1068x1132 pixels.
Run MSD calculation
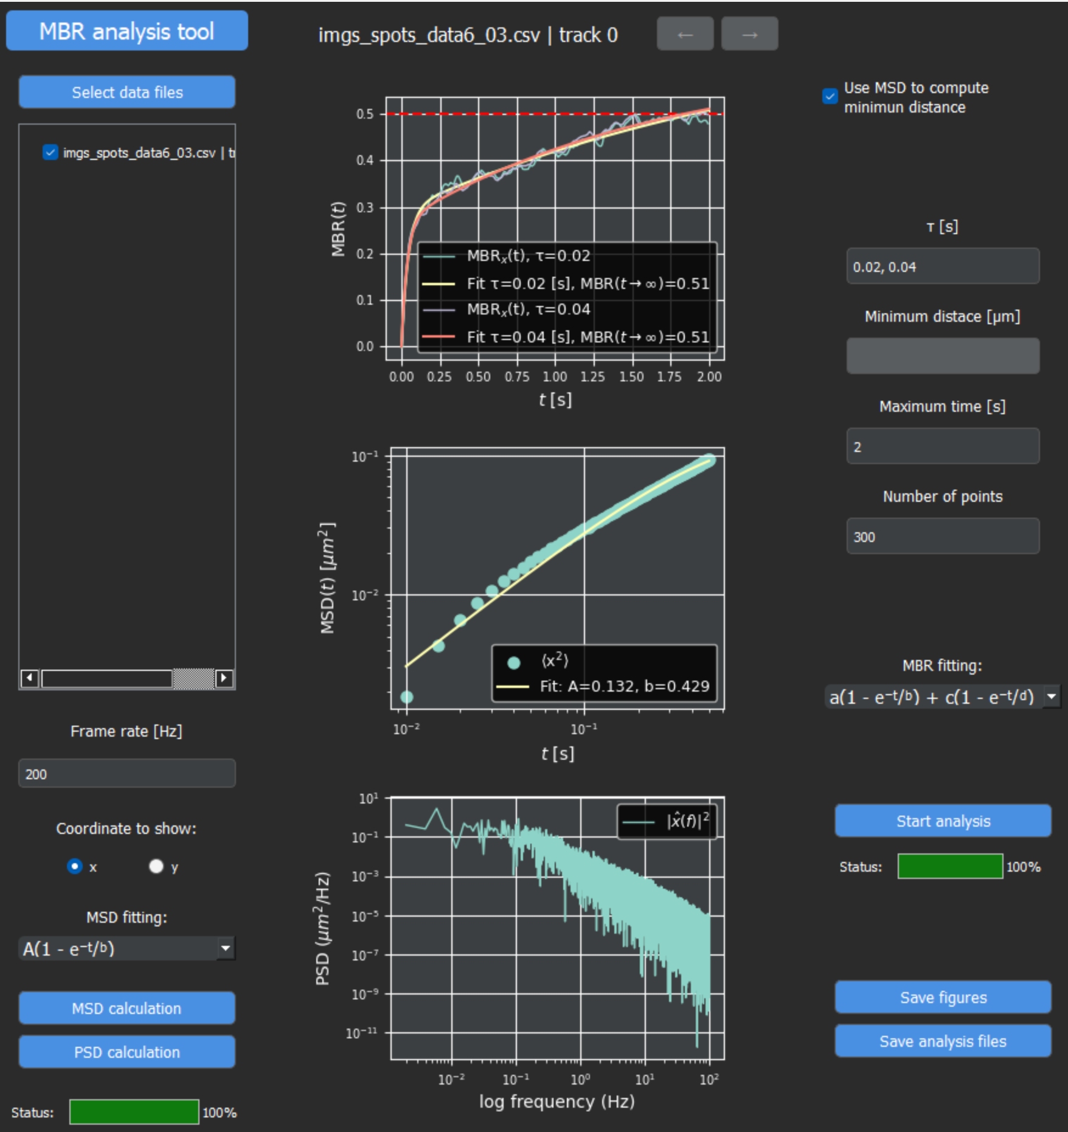click(127, 1008)
